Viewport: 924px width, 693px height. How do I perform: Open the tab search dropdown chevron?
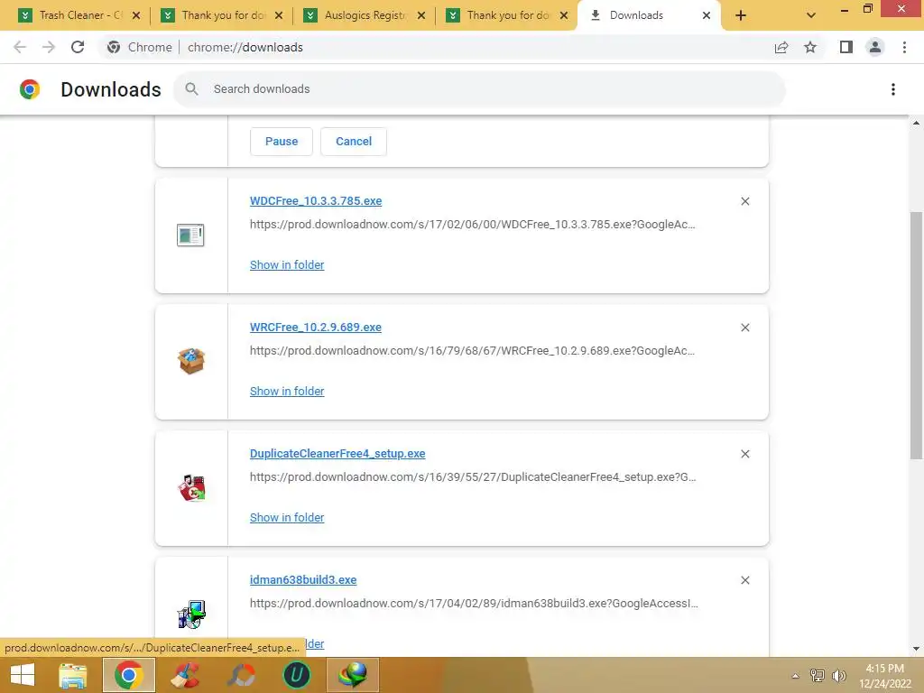[x=811, y=15]
